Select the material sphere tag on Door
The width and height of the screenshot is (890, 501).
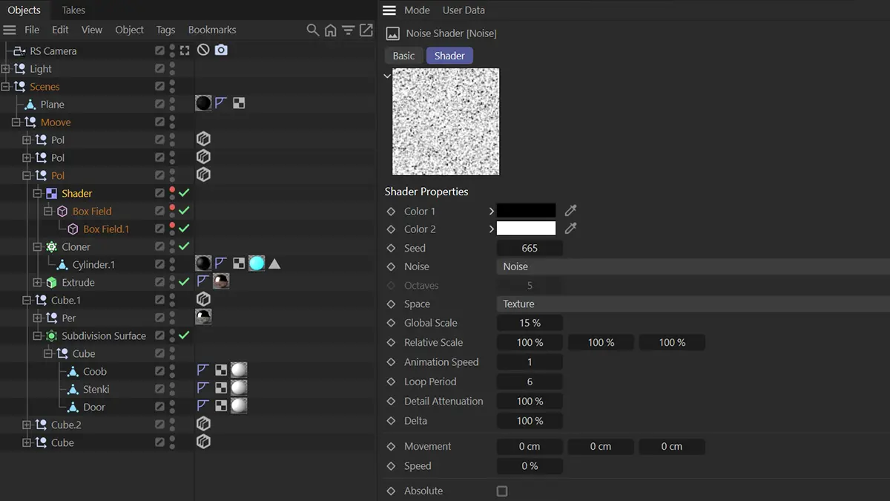239,406
